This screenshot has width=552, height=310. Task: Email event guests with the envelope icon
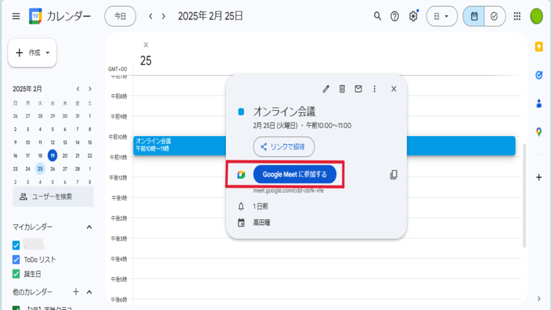358,89
